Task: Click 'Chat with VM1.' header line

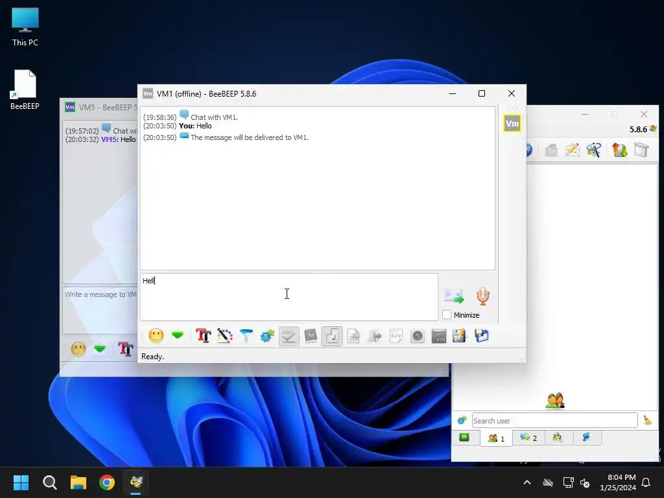Action: coord(214,117)
